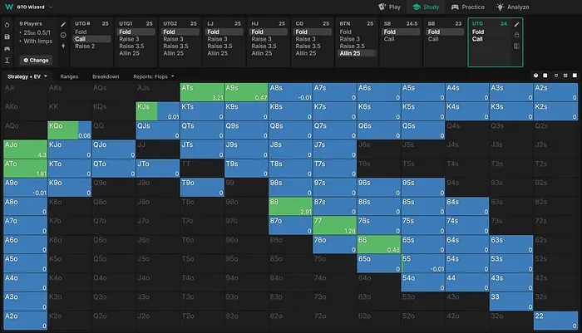The height and width of the screenshot is (333, 582).
Task: Click the green AJo cell in the matrix
Action: (24, 149)
